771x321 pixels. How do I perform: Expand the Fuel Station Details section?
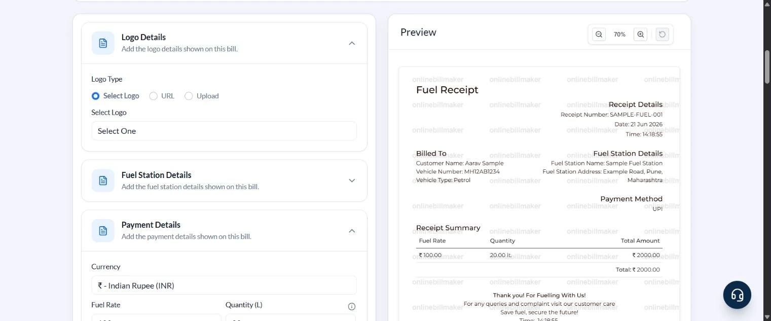pos(352,181)
